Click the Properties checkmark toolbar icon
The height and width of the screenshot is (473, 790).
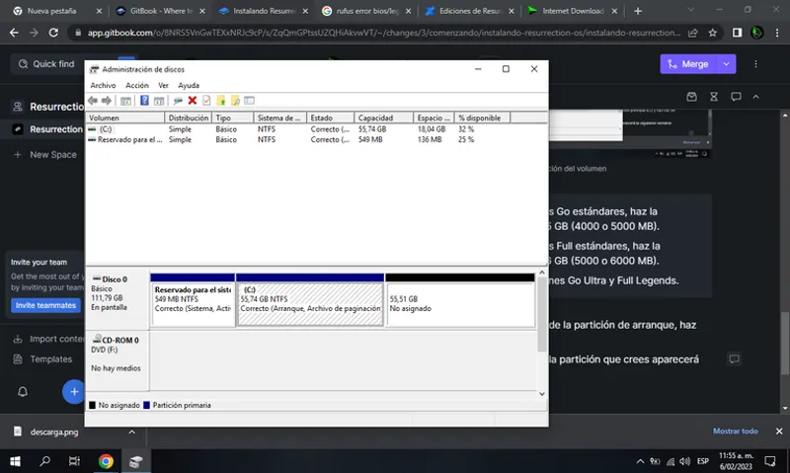coord(206,101)
